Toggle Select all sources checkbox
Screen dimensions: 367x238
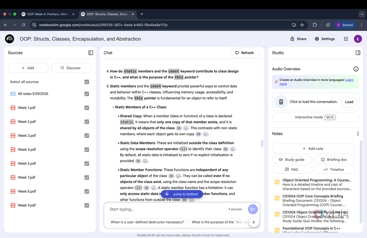[x=87, y=82]
